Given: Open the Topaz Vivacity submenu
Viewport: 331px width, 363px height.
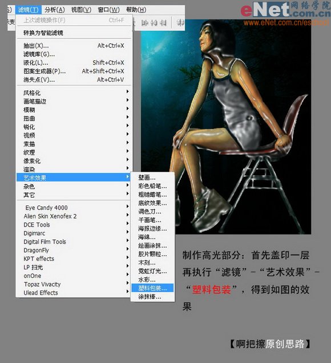Looking at the screenshot, I should (74, 284).
